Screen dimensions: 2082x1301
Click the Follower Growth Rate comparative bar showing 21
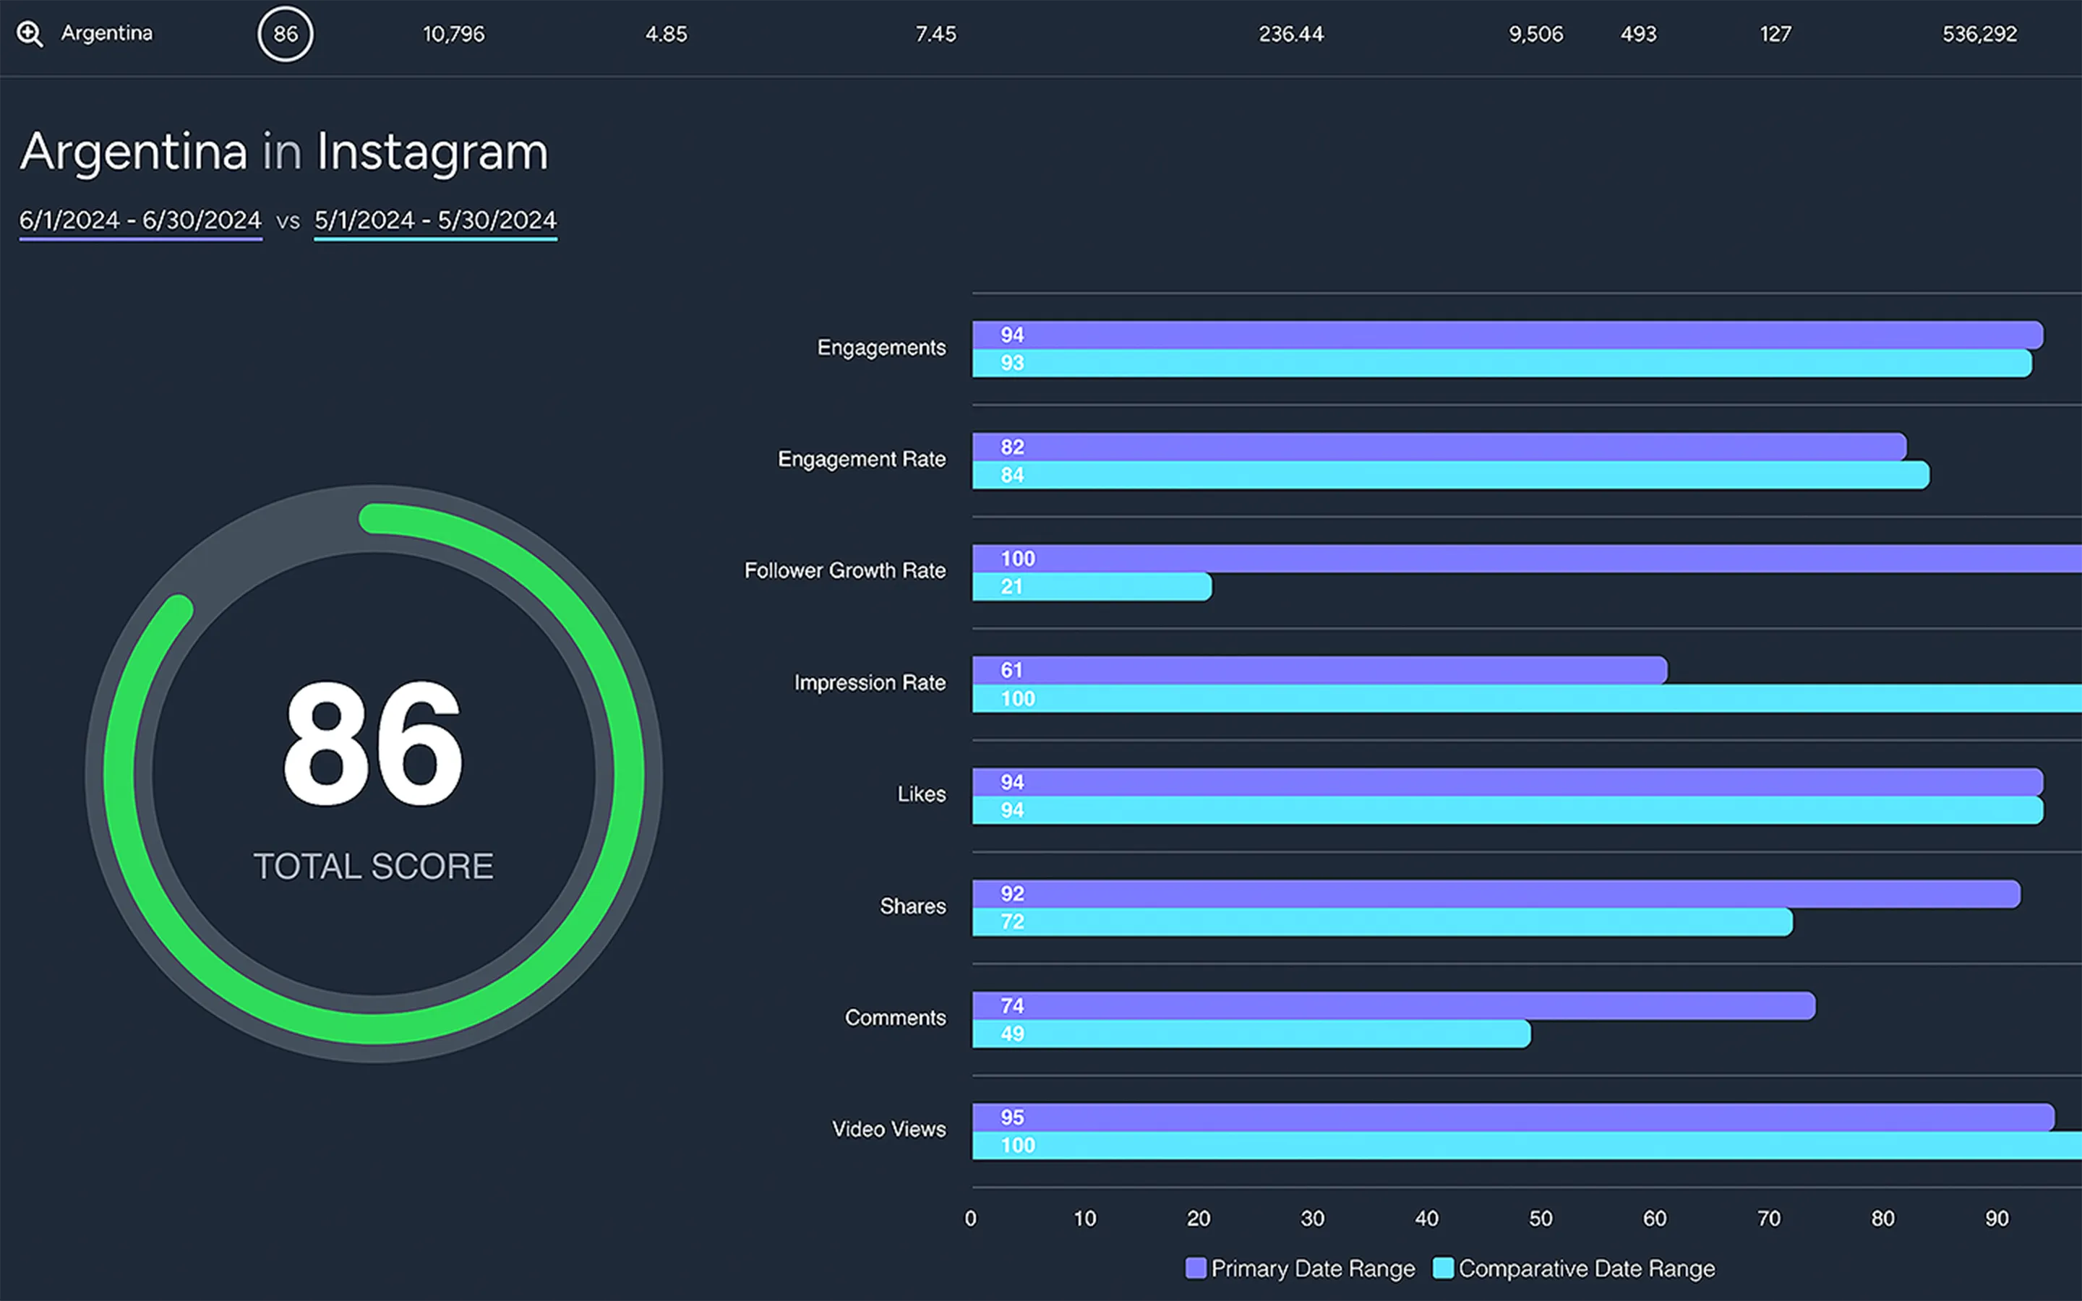point(1092,587)
